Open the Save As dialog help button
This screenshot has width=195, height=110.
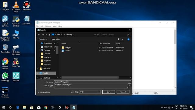point(128,39)
